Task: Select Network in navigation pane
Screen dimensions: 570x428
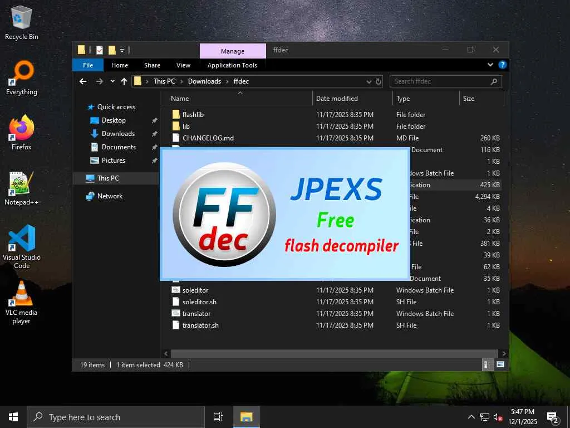Action: click(110, 196)
